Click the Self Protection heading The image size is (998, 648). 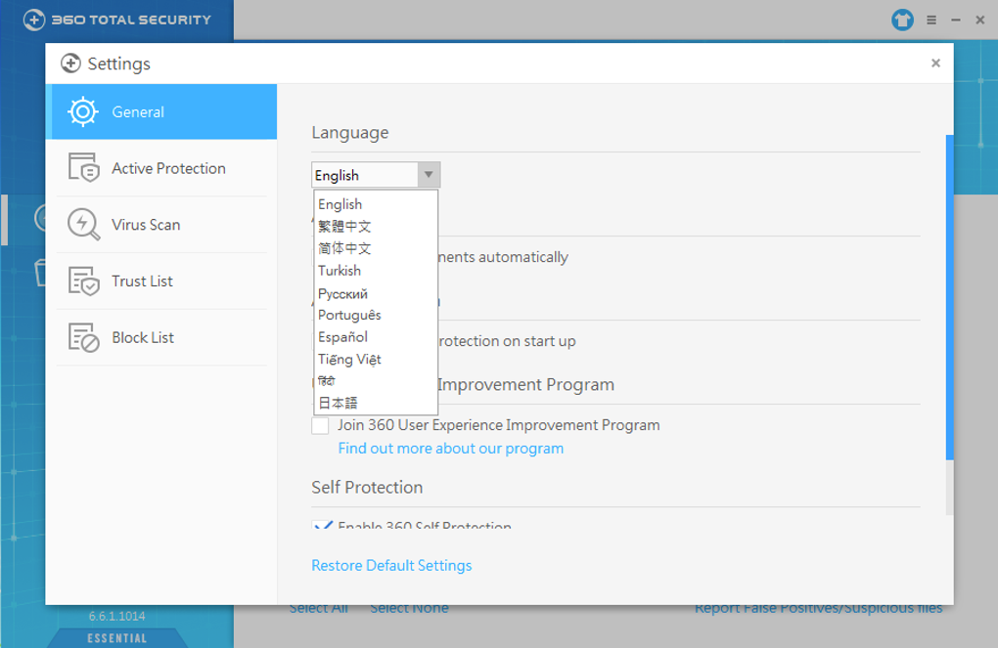point(367,487)
